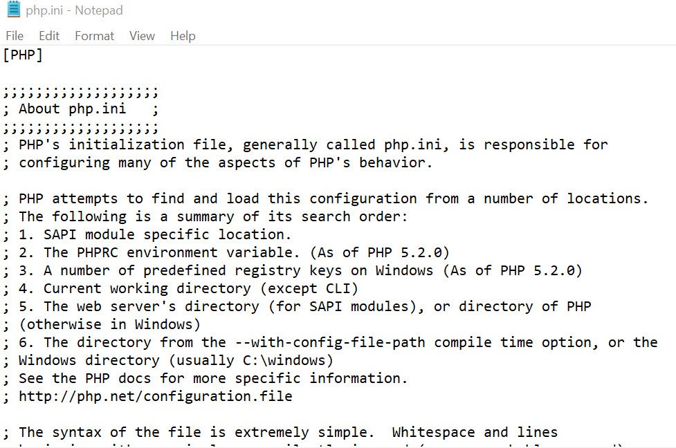Click the word 'Whitespace' in last line

pyautogui.click(x=433, y=432)
